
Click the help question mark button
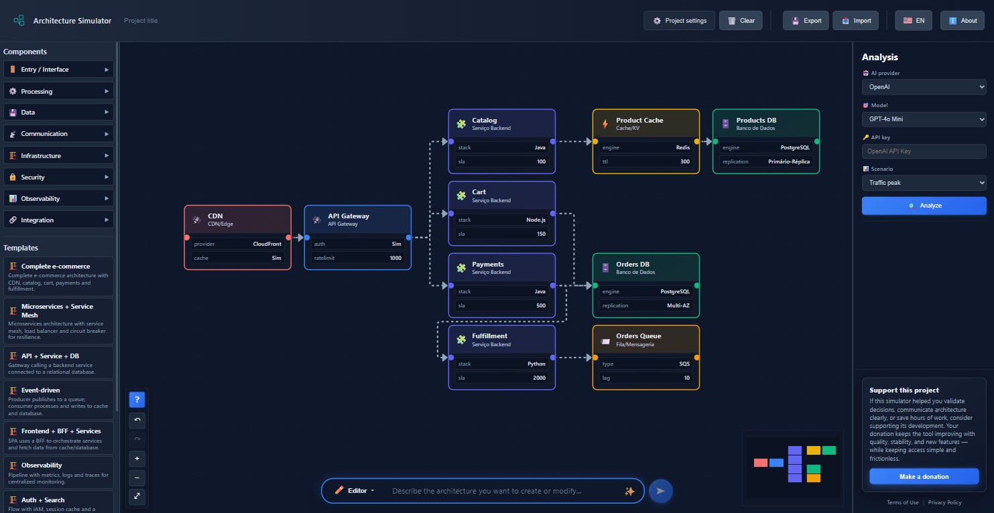click(137, 400)
